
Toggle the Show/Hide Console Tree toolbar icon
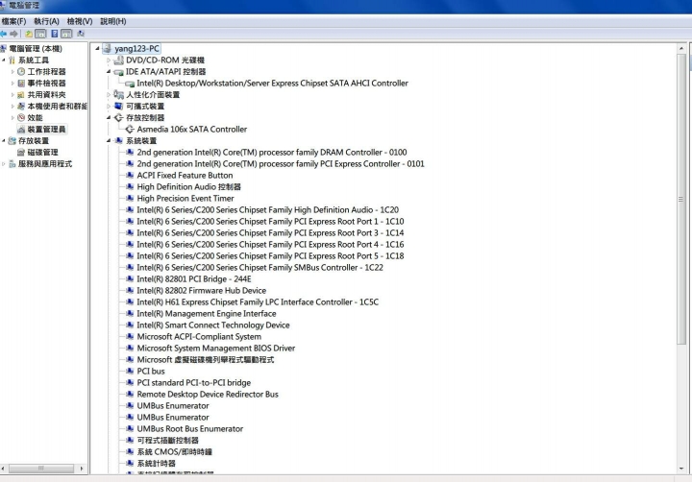(40, 34)
